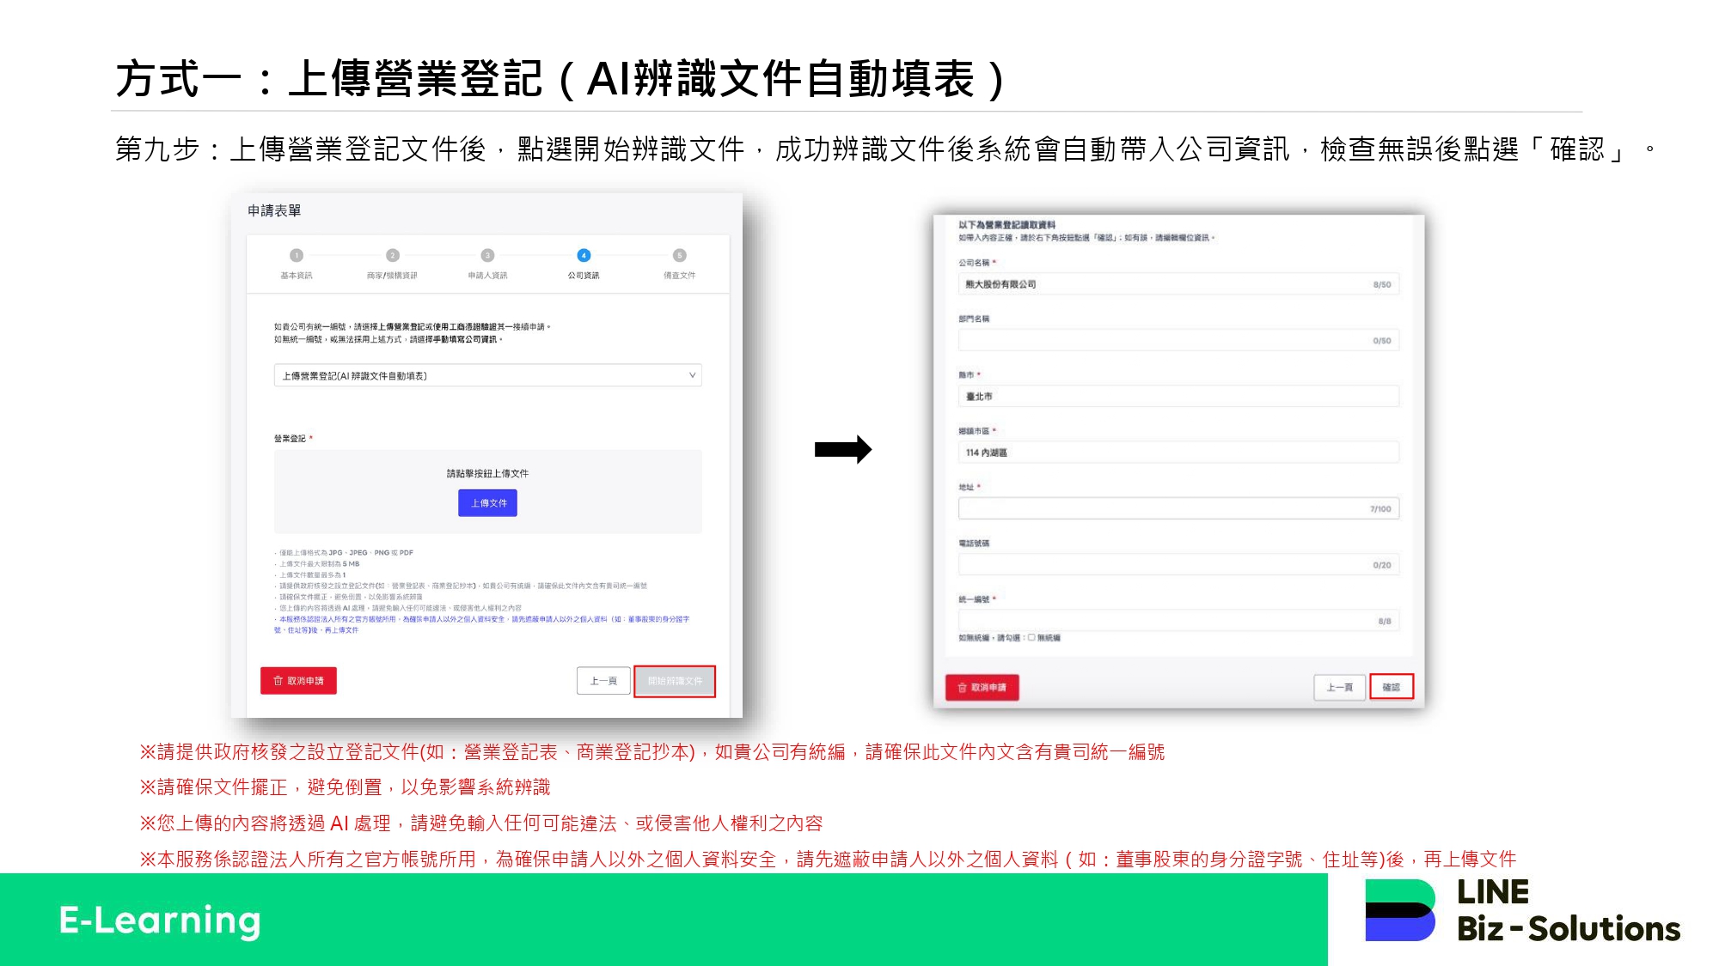Viewport: 1719px width, 966px height.
Task: Click the 電話號碼 input field
Action: tap(1178, 565)
